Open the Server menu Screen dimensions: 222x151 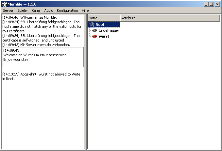coord(8,10)
